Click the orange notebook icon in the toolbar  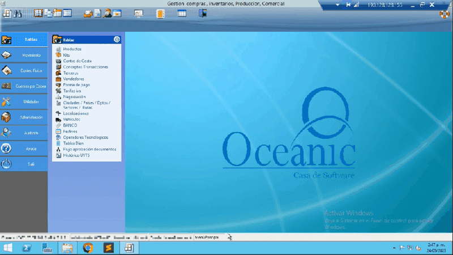pos(160,14)
